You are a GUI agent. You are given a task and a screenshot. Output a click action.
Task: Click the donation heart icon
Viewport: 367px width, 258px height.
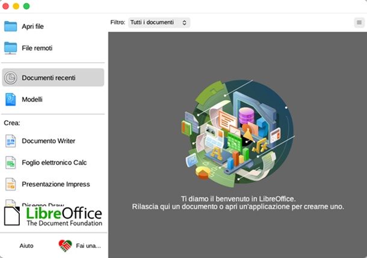65,246
